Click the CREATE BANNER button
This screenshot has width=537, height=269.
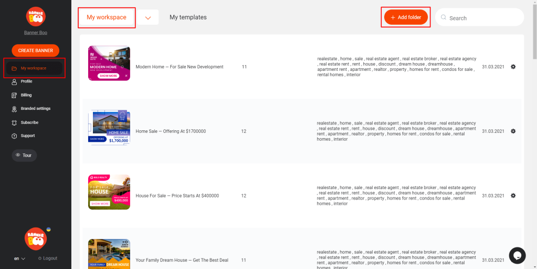coord(36,50)
